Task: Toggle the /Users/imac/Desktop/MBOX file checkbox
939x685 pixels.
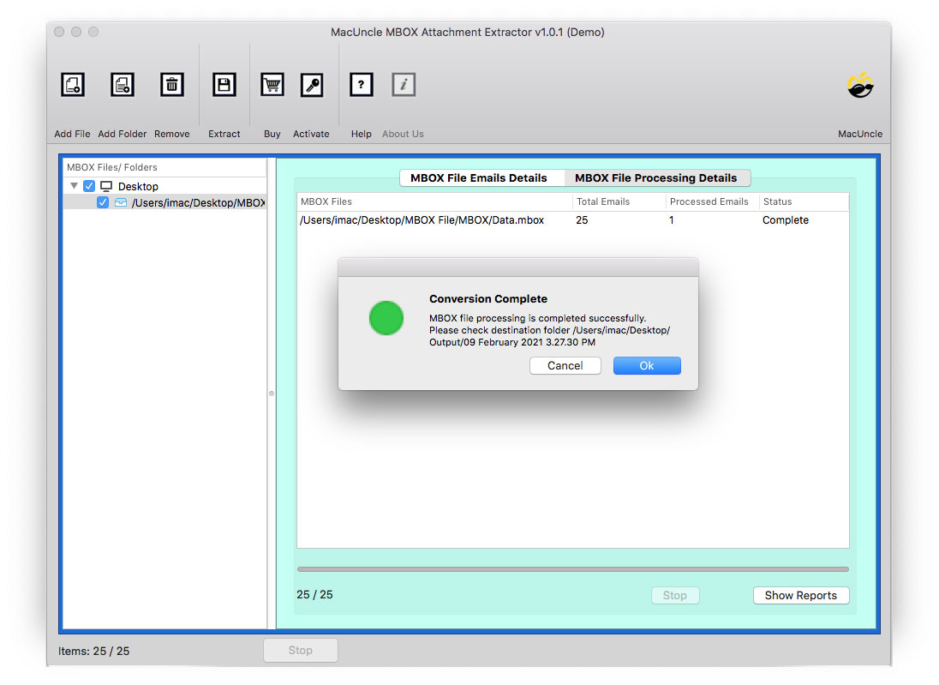Action: click(x=103, y=203)
